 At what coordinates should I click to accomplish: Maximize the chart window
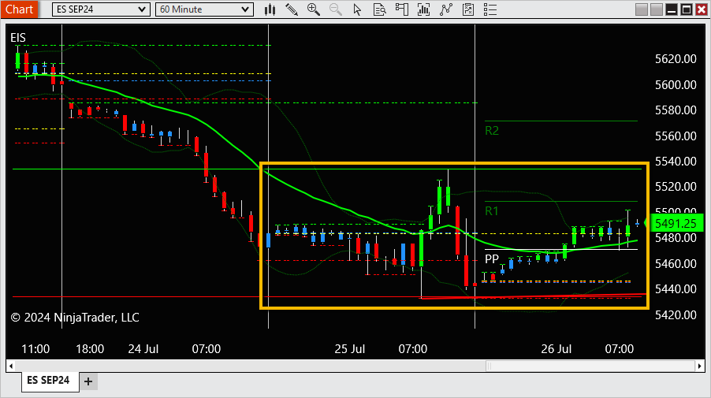tap(687, 9)
